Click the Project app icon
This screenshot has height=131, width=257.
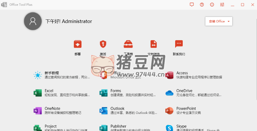38,128
